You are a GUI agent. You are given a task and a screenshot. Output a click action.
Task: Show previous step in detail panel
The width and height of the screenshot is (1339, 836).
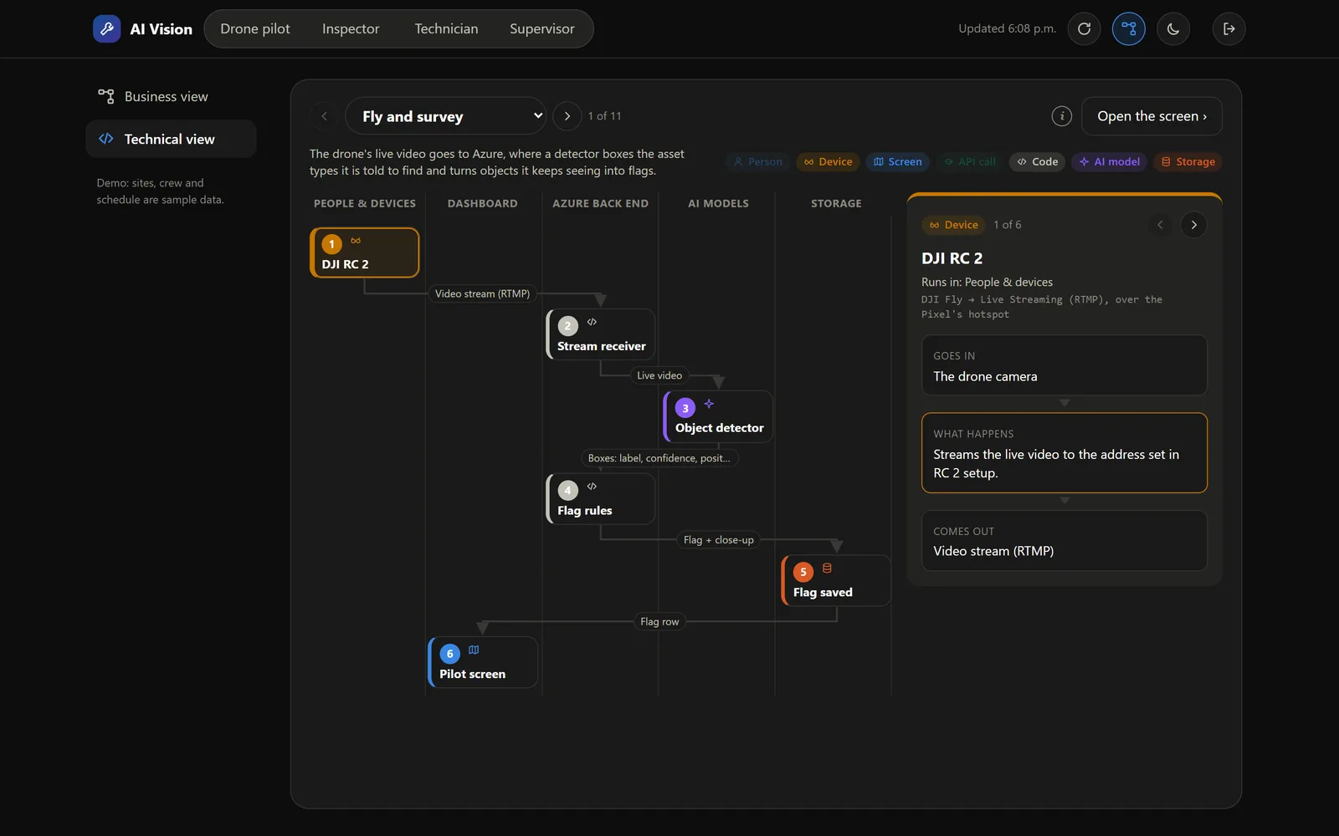click(1160, 225)
